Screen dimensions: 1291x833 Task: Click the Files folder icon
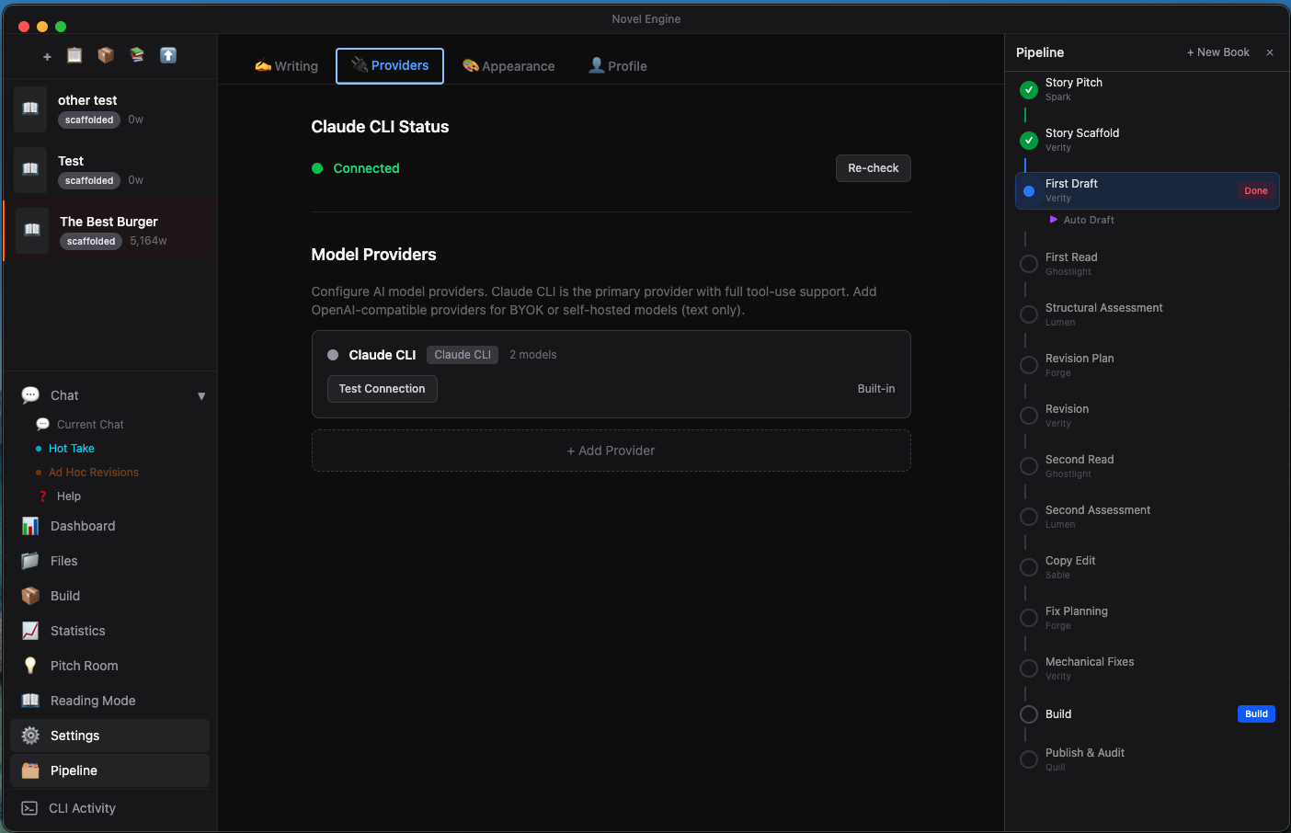[30, 561]
